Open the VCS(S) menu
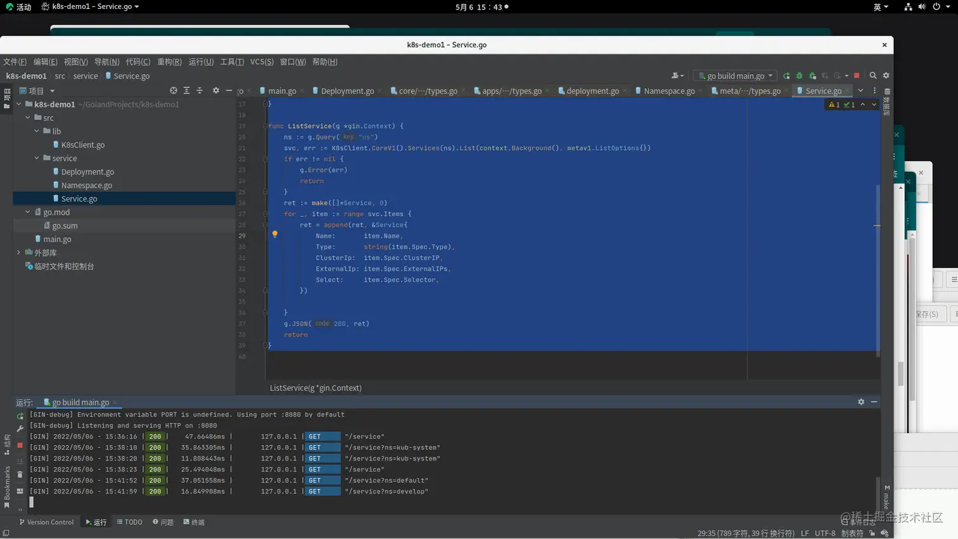This screenshot has height=539, width=958. coord(262,61)
